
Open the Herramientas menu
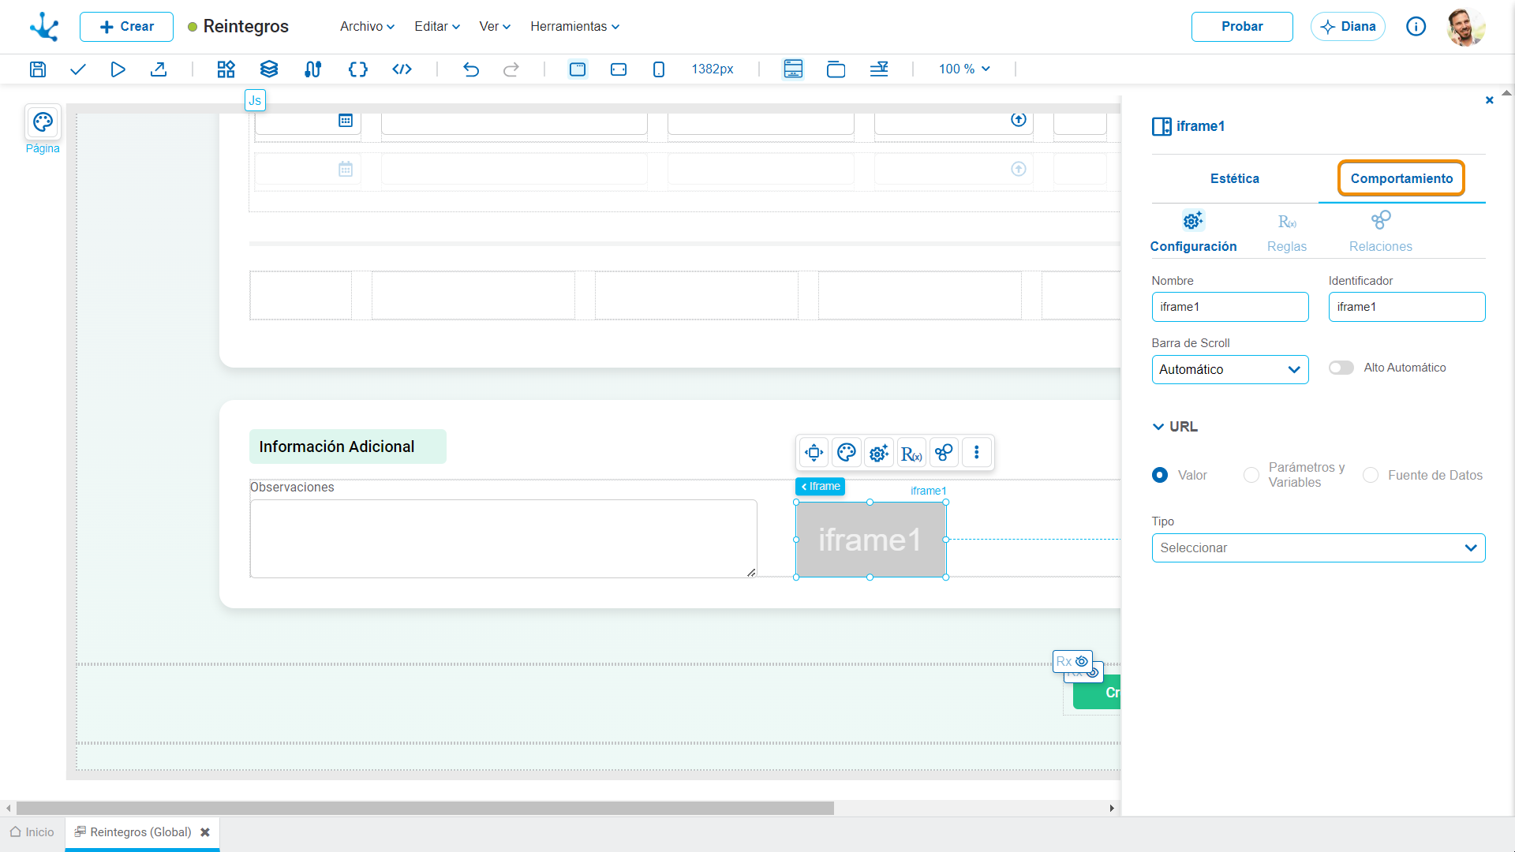(574, 27)
